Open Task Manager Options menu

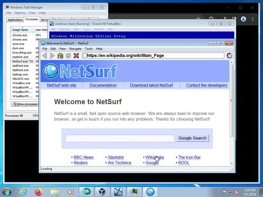(x=20, y=13)
